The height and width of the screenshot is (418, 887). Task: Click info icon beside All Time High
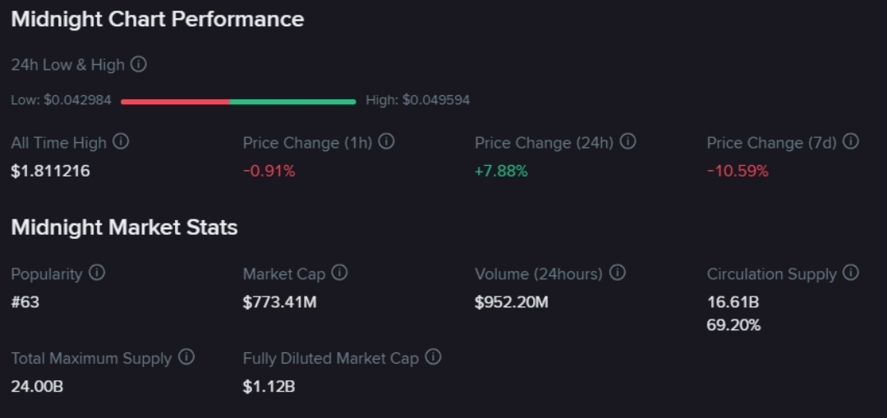coord(121,141)
